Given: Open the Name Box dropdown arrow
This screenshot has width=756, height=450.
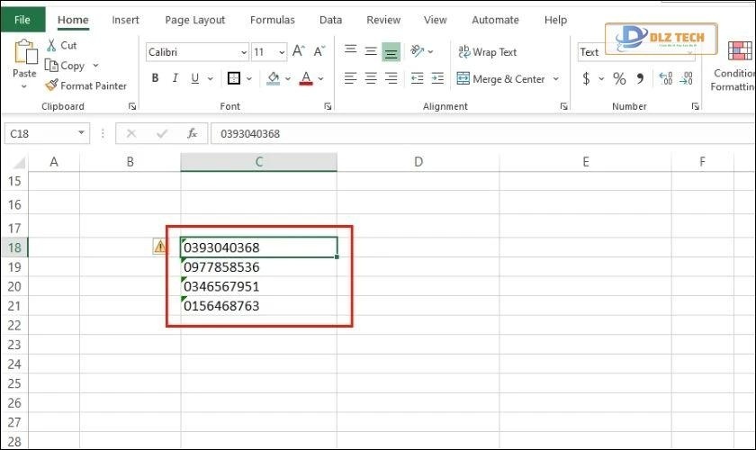Looking at the screenshot, I should click(x=82, y=133).
